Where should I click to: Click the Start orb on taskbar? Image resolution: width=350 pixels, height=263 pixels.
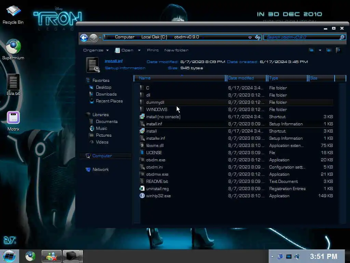click(9, 256)
